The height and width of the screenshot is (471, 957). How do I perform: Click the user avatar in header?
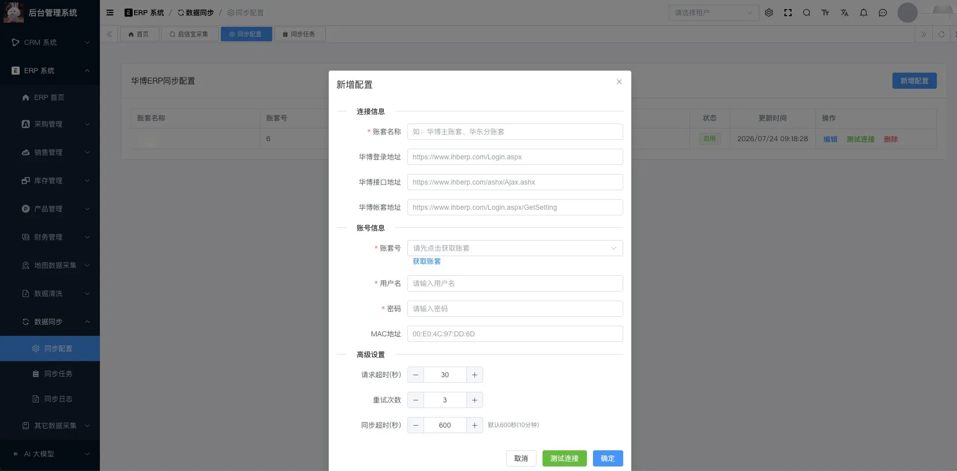pos(908,13)
